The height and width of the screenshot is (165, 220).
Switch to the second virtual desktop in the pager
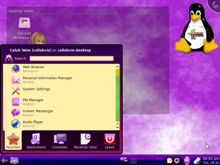click(142, 161)
